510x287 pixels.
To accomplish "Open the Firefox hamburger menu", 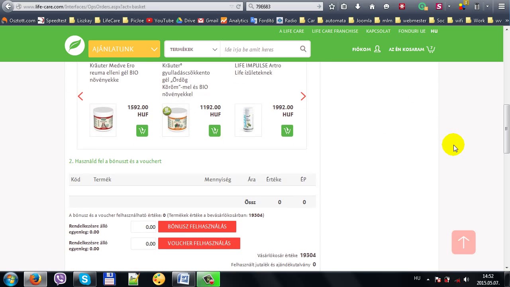I will point(502,6).
